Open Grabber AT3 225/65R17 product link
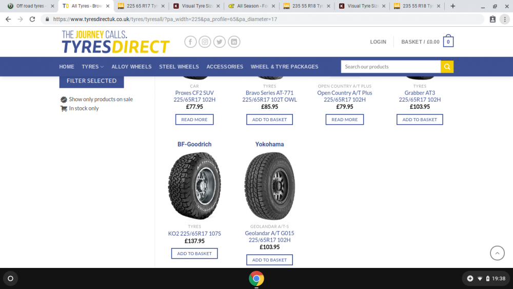This screenshot has height=289, width=513. [x=420, y=96]
